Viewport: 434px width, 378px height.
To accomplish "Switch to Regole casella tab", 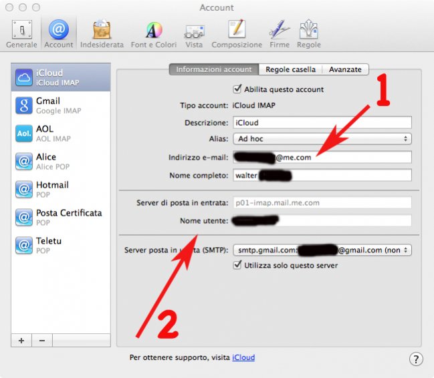I will pos(290,69).
